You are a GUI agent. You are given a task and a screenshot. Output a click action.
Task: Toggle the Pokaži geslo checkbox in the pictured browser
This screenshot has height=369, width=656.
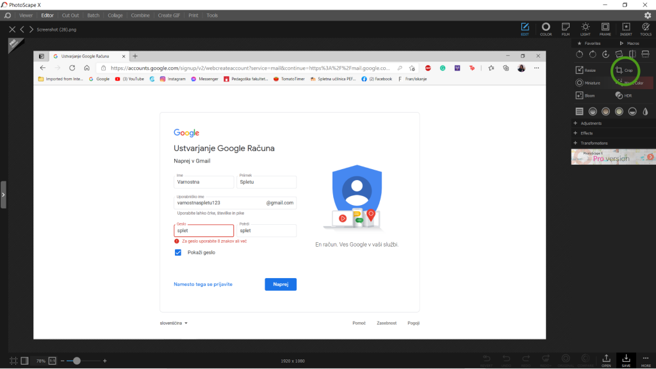coord(178,252)
